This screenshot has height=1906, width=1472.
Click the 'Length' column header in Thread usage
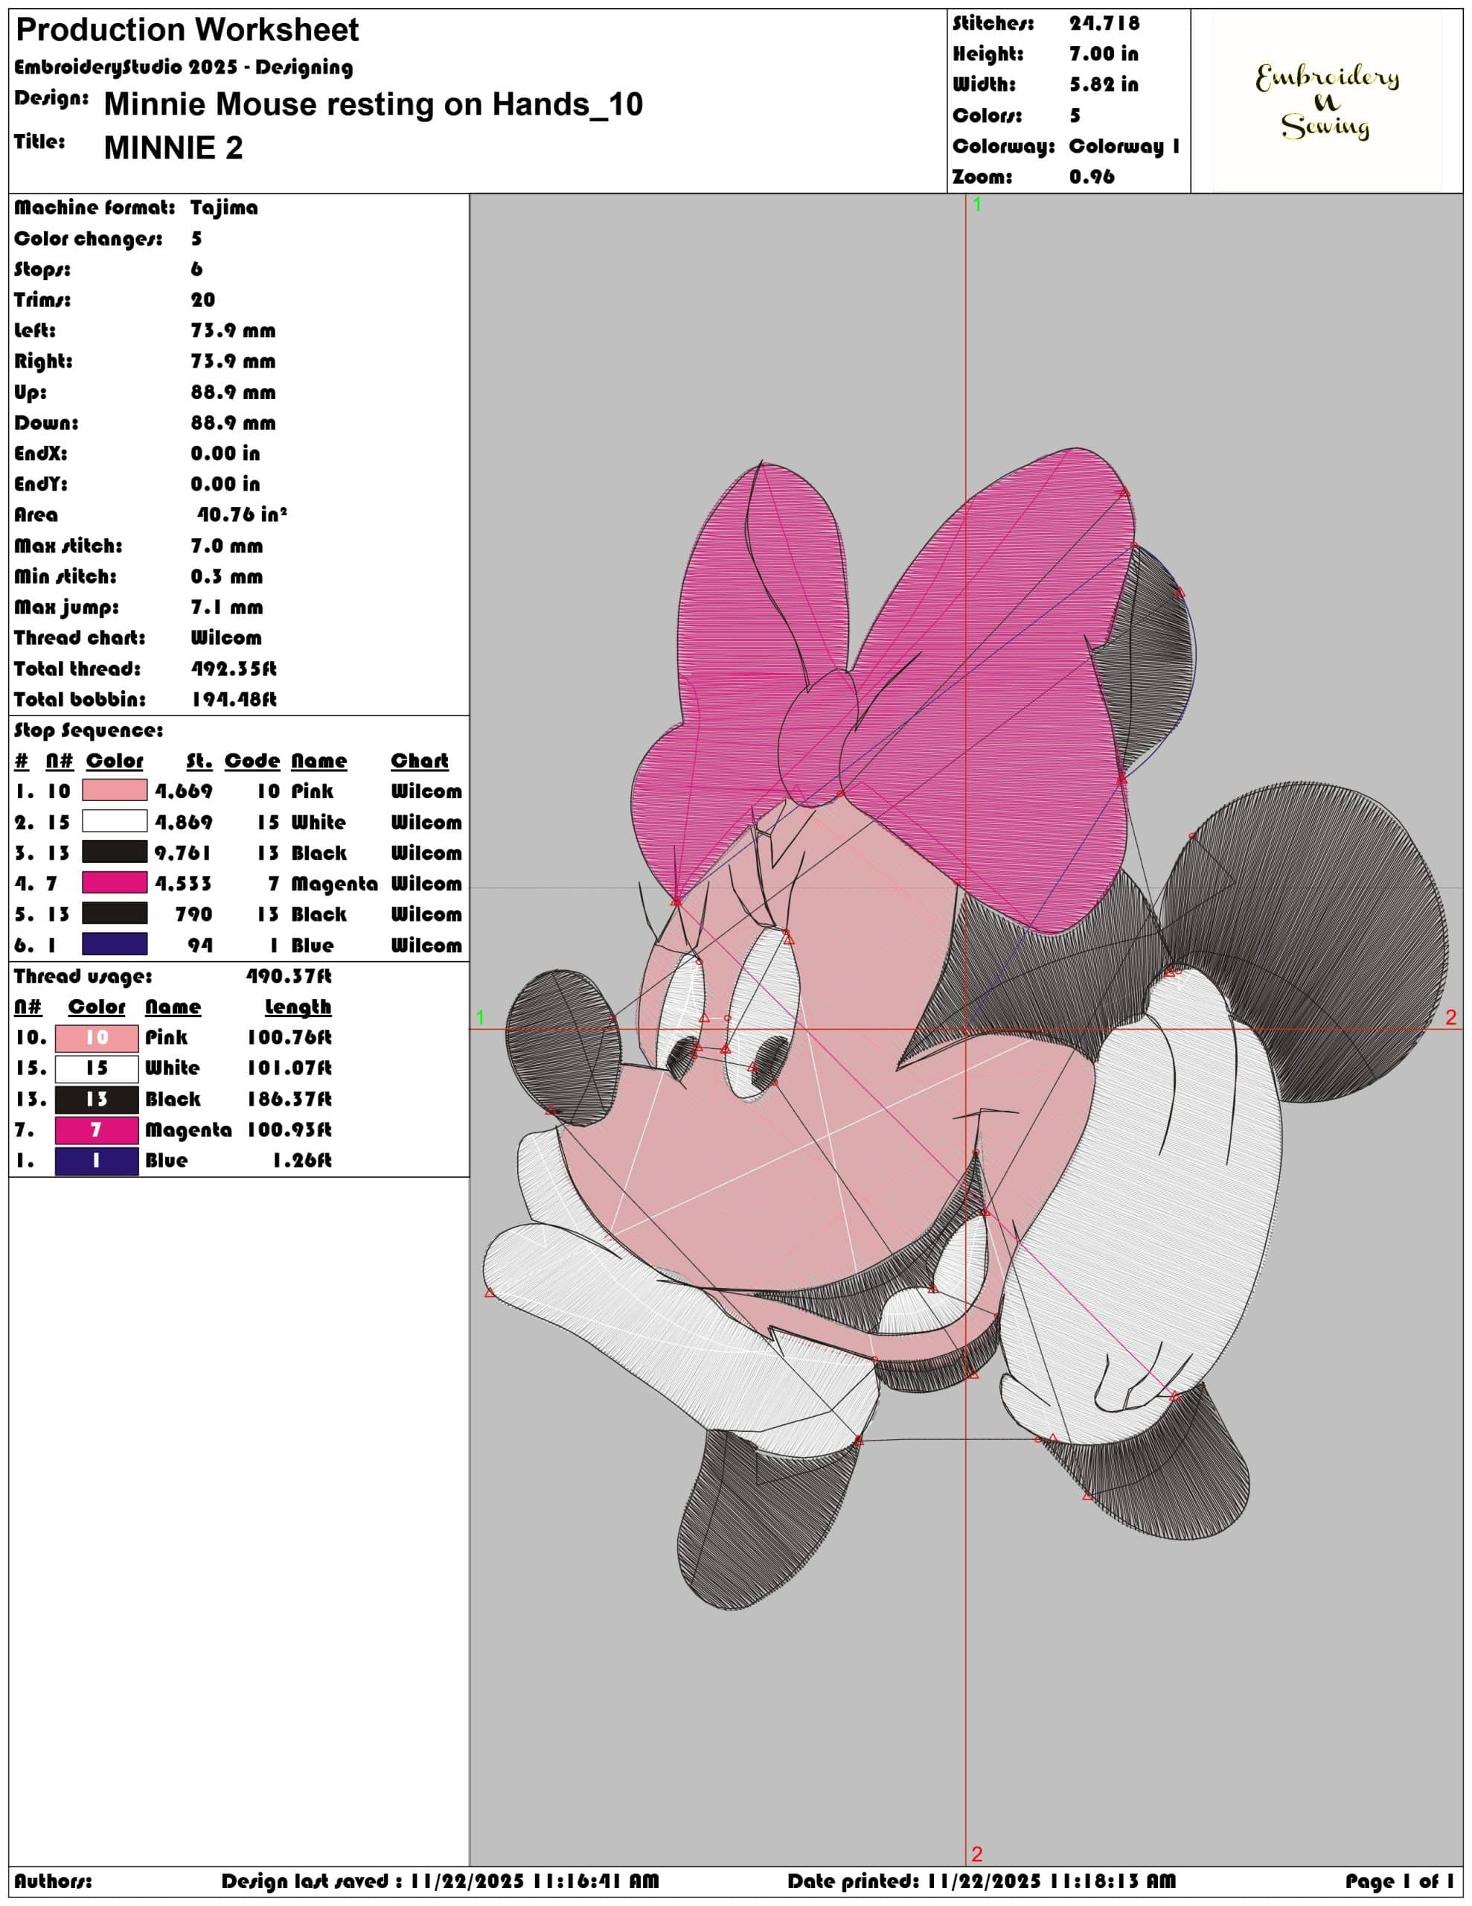click(298, 1007)
